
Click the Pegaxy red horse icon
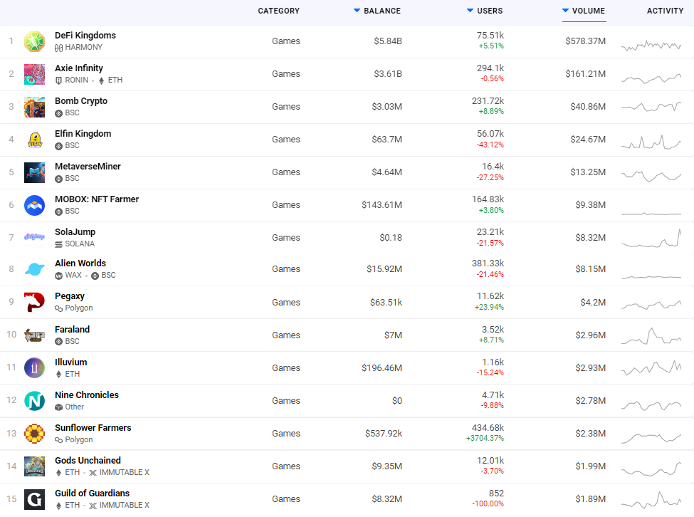[35, 302]
